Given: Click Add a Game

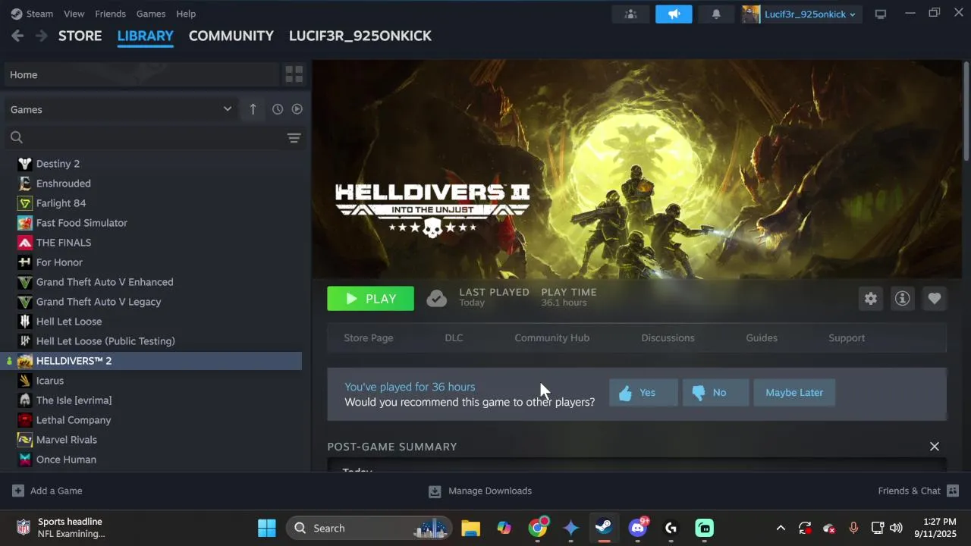Looking at the screenshot, I should [x=47, y=491].
